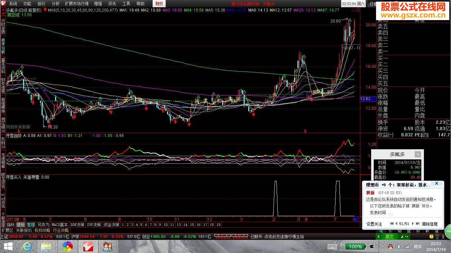Click the 英文 input method button
The height and width of the screenshot is (253, 451).
coord(389,237)
